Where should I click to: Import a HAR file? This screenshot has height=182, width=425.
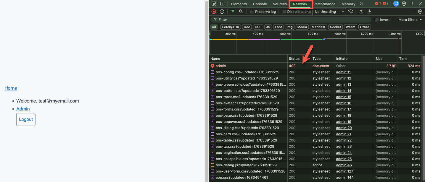(x=361, y=12)
